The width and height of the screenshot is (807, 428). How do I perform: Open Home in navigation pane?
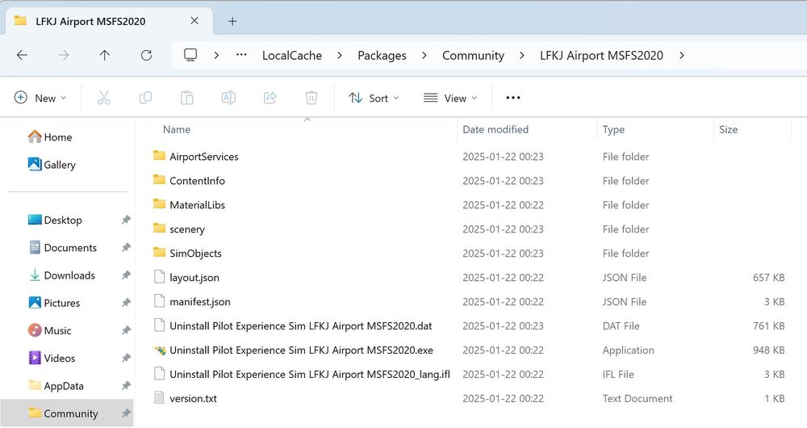50,137
